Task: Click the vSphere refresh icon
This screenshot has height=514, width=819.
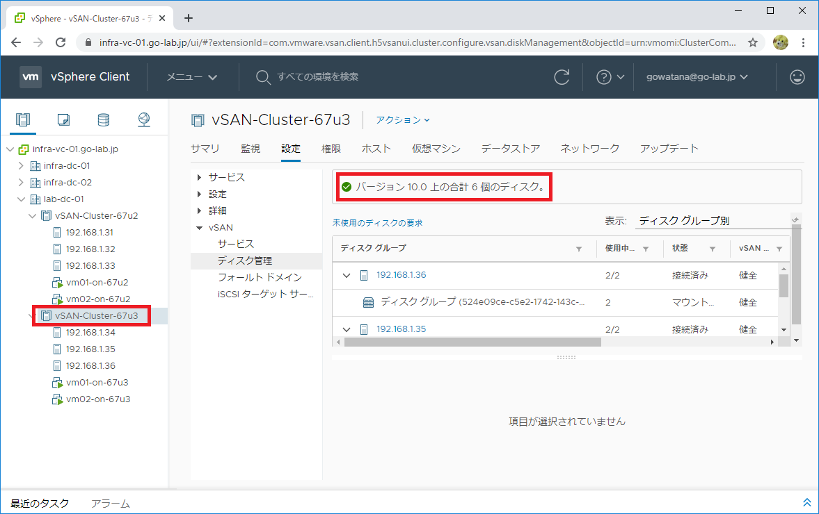Action: [x=562, y=77]
